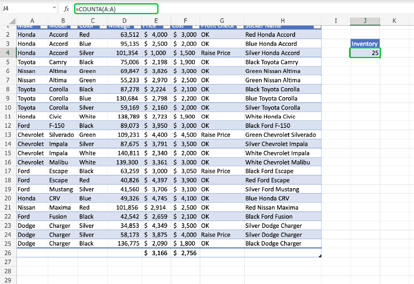Select column E header
The width and height of the screenshot is (414, 284).
156,21
